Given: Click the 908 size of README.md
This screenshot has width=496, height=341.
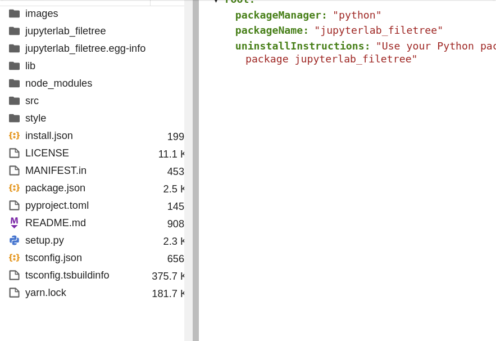Looking at the screenshot, I should (x=176, y=224).
